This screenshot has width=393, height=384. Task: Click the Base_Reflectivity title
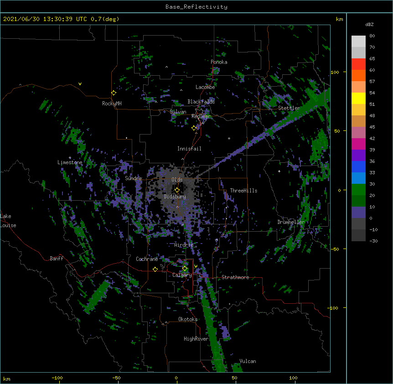[196, 7]
